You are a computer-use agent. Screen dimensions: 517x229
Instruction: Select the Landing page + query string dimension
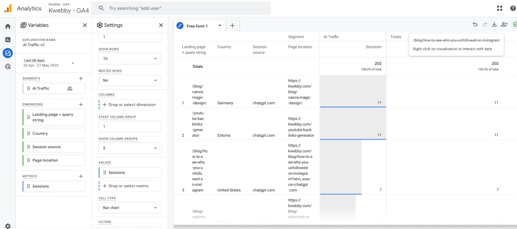pyautogui.click(x=54, y=117)
